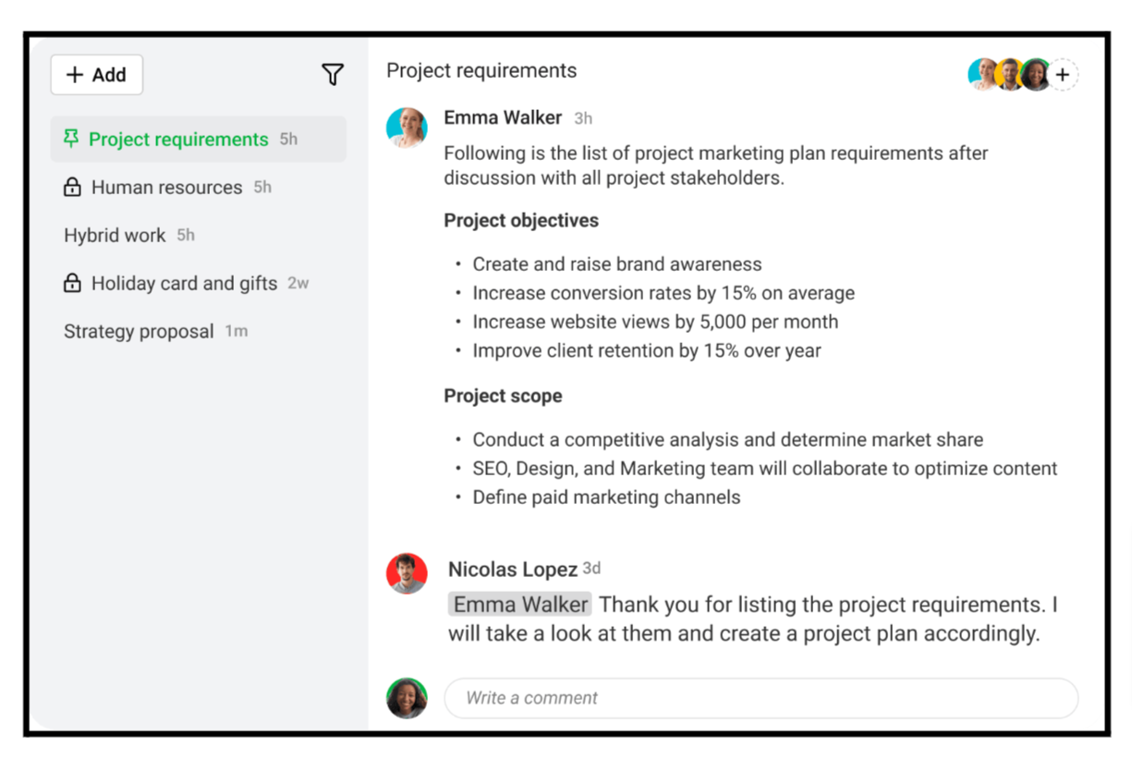Select the Human resources note
This screenshot has height=760, width=1132.
click(x=166, y=188)
